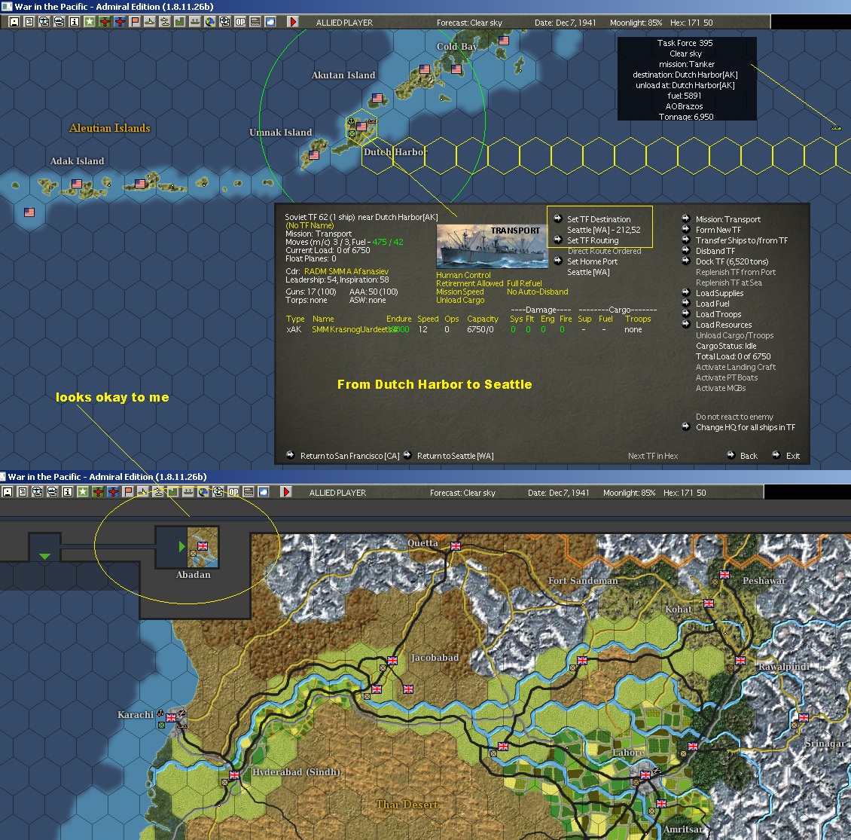The width and height of the screenshot is (851, 840).
Task: Toggle No Auto-Disband setting
Action: point(537,292)
